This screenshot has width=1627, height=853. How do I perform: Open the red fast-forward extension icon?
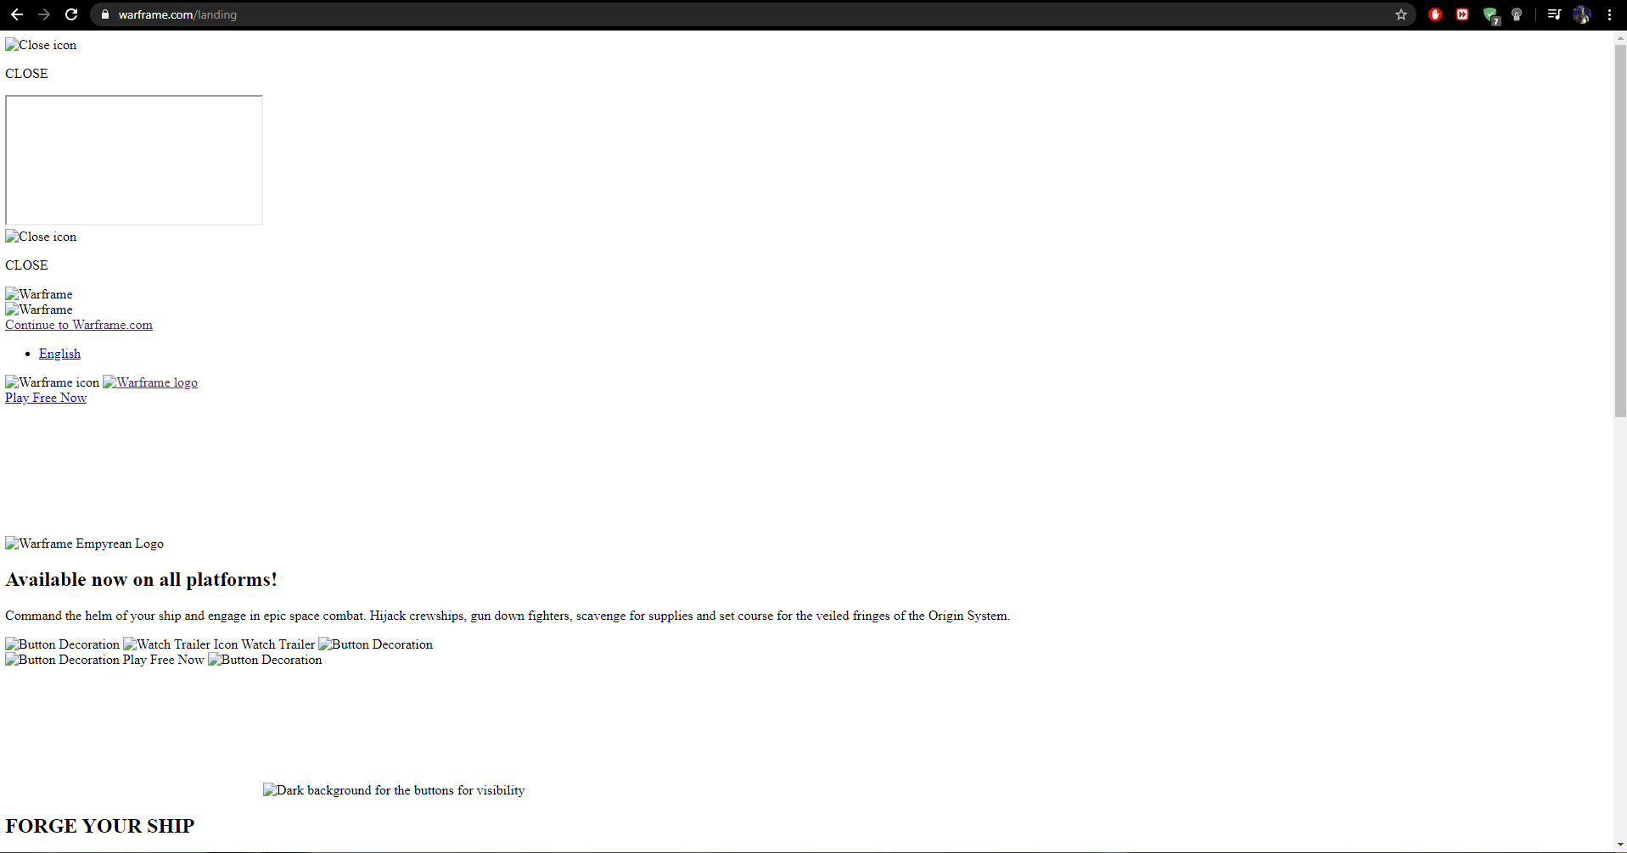click(1462, 14)
